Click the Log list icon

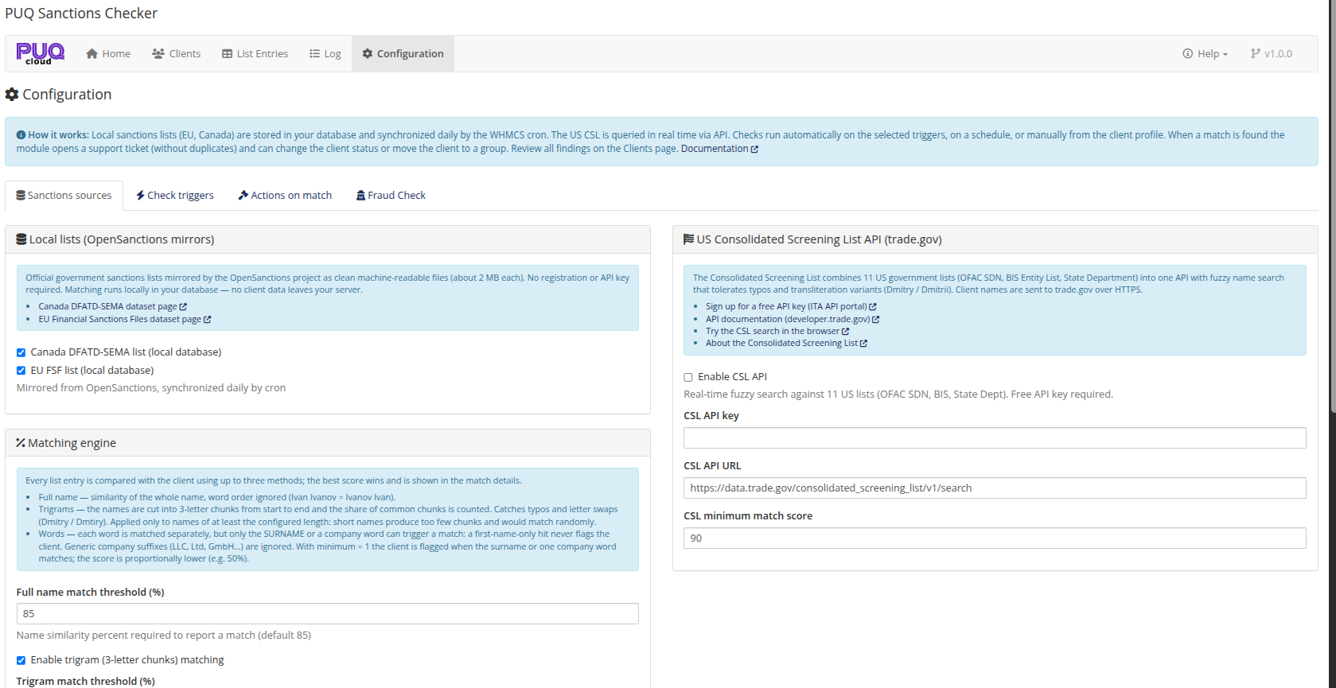pyautogui.click(x=314, y=53)
